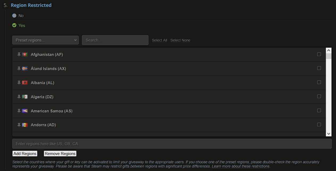
Task: Open the Preset regions dropdown
Action: [x=45, y=40]
